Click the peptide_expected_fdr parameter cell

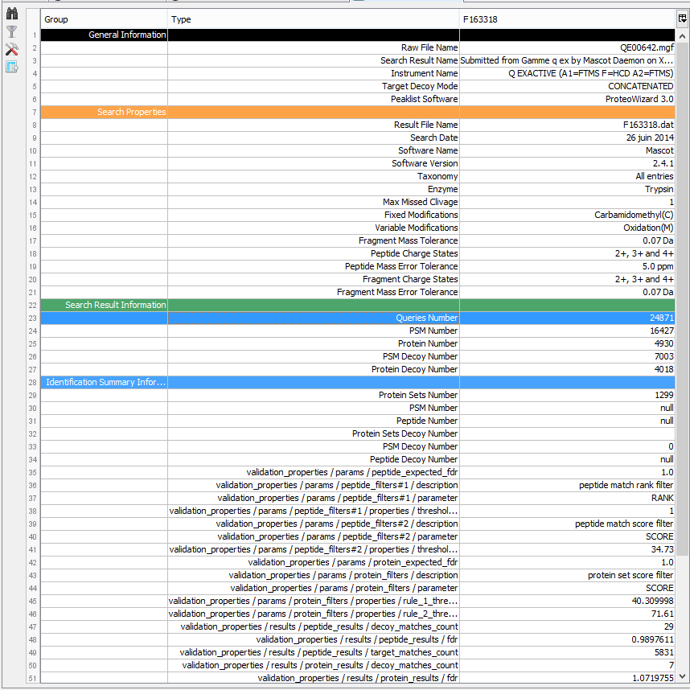tap(314, 472)
